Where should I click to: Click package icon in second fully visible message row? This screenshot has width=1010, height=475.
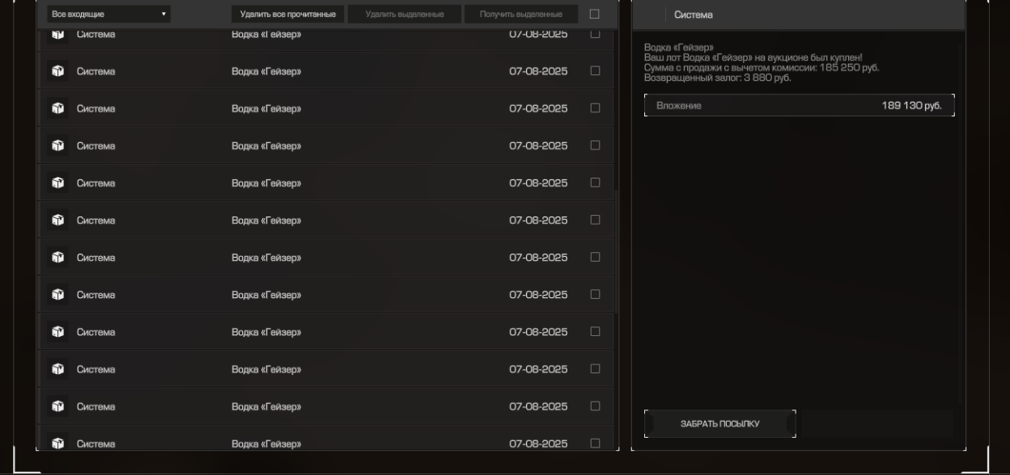[x=57, y=108]
